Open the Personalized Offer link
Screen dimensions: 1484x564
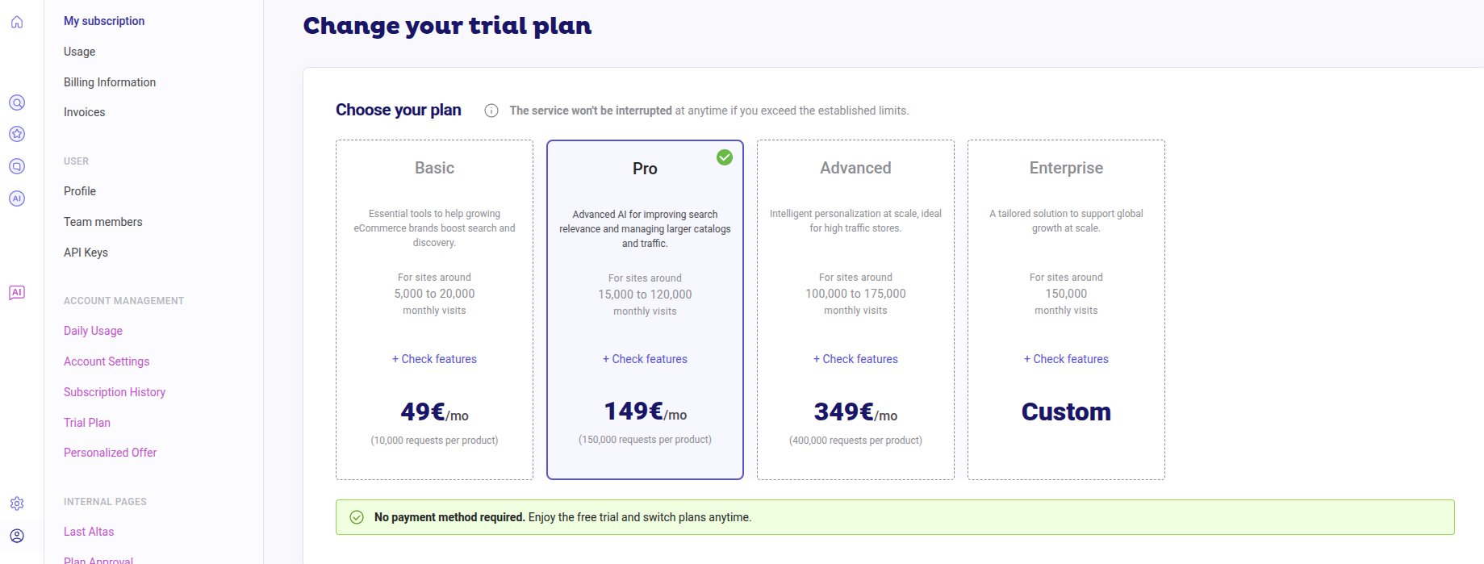(111, 453)
